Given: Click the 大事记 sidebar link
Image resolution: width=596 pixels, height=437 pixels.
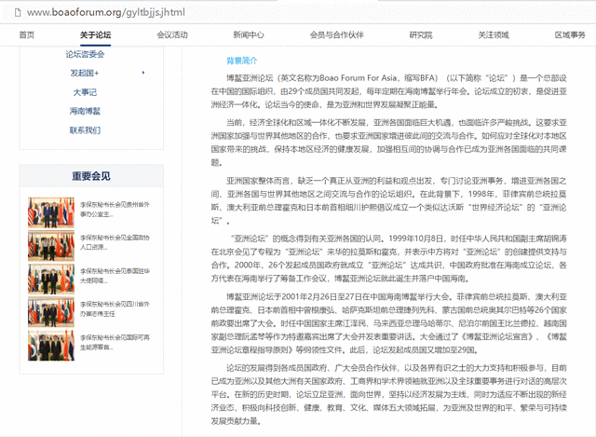Looking at the screenshot, I should (85, 92).
